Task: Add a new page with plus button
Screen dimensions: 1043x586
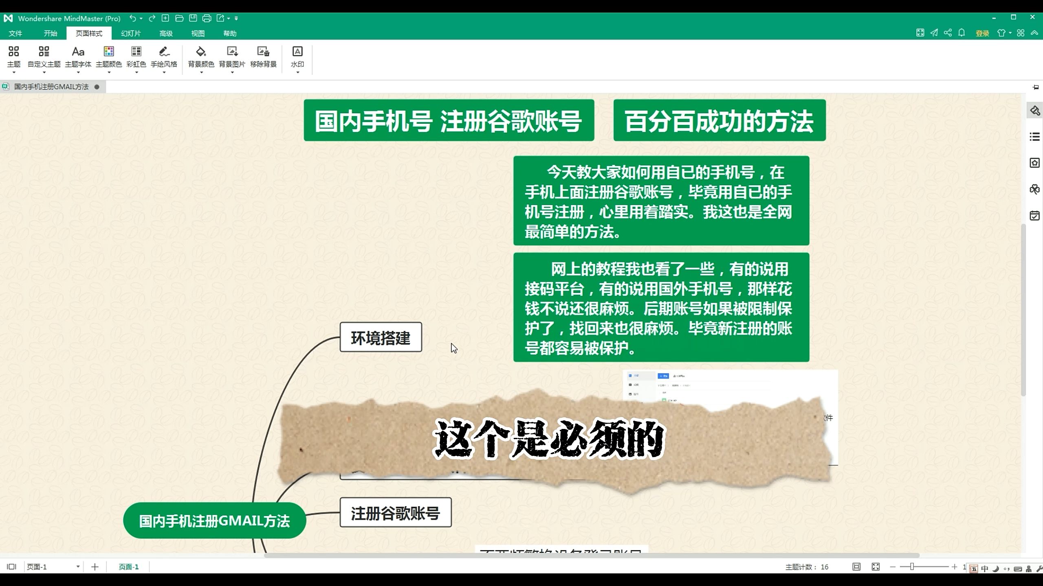Action: [95, 567]
